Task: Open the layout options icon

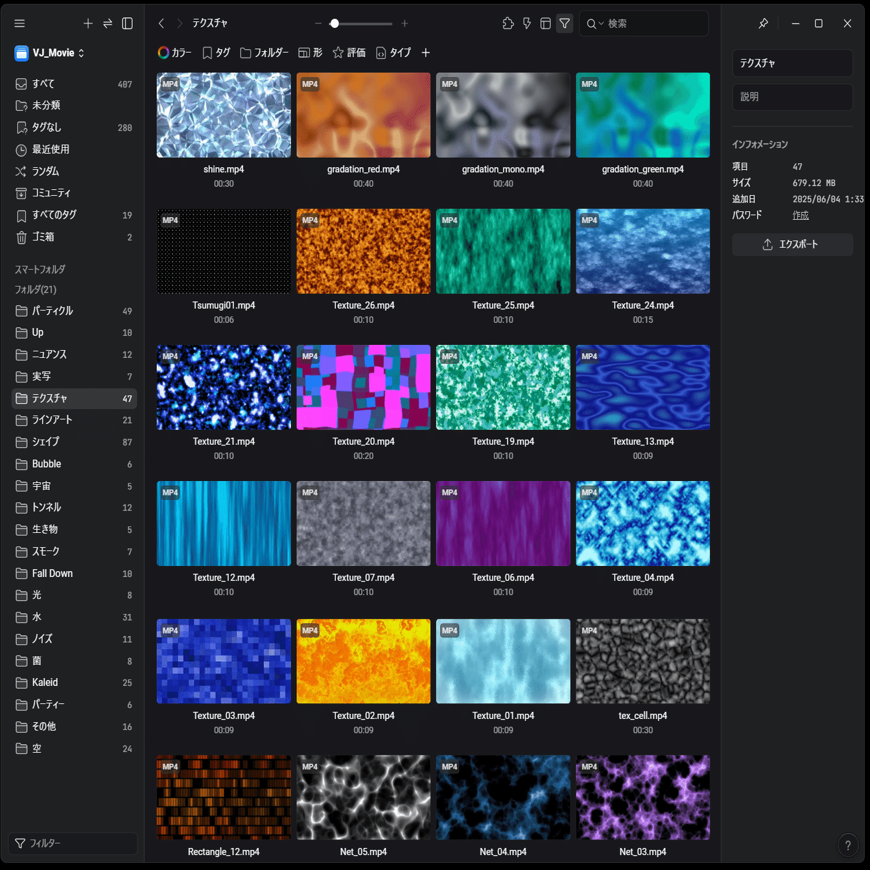Action: pos(546,23)
